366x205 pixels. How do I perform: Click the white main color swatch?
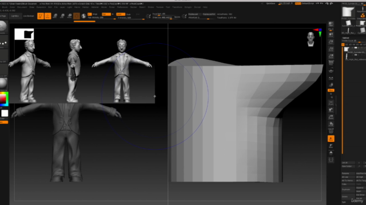[x=5, y=113]
